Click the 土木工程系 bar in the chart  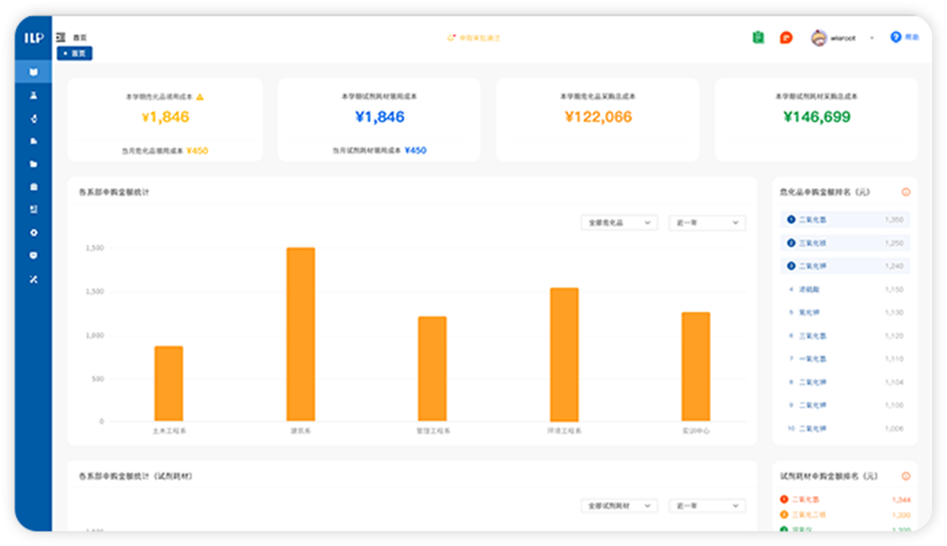(168, 383)
